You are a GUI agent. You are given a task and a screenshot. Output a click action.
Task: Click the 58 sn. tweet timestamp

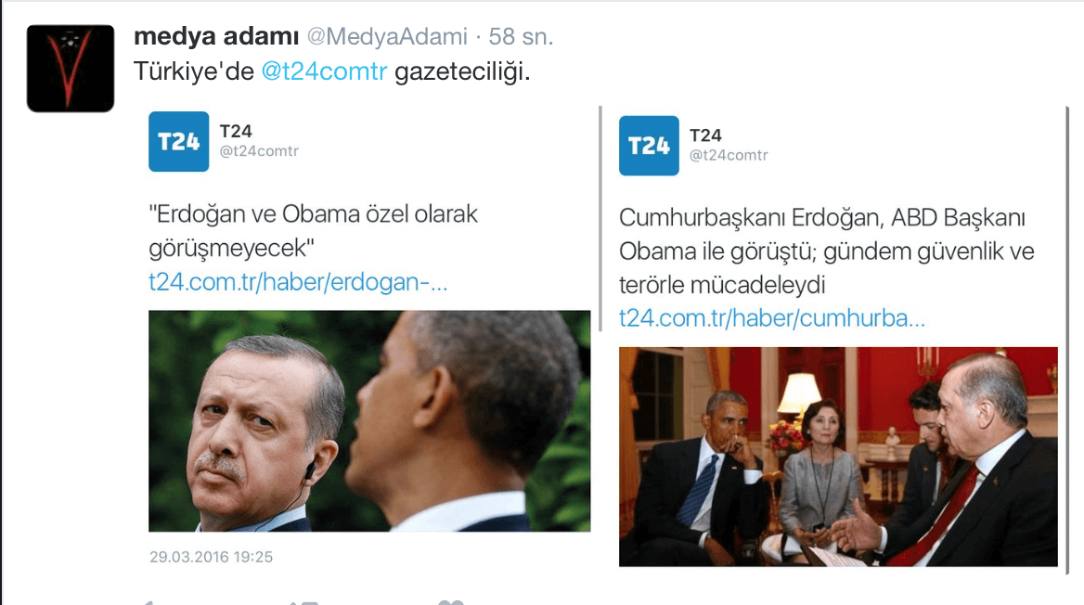pyautogui.click(x=521, y=36)
